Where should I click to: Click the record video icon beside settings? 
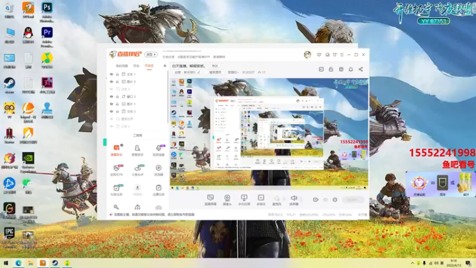[x=315, y=200]
